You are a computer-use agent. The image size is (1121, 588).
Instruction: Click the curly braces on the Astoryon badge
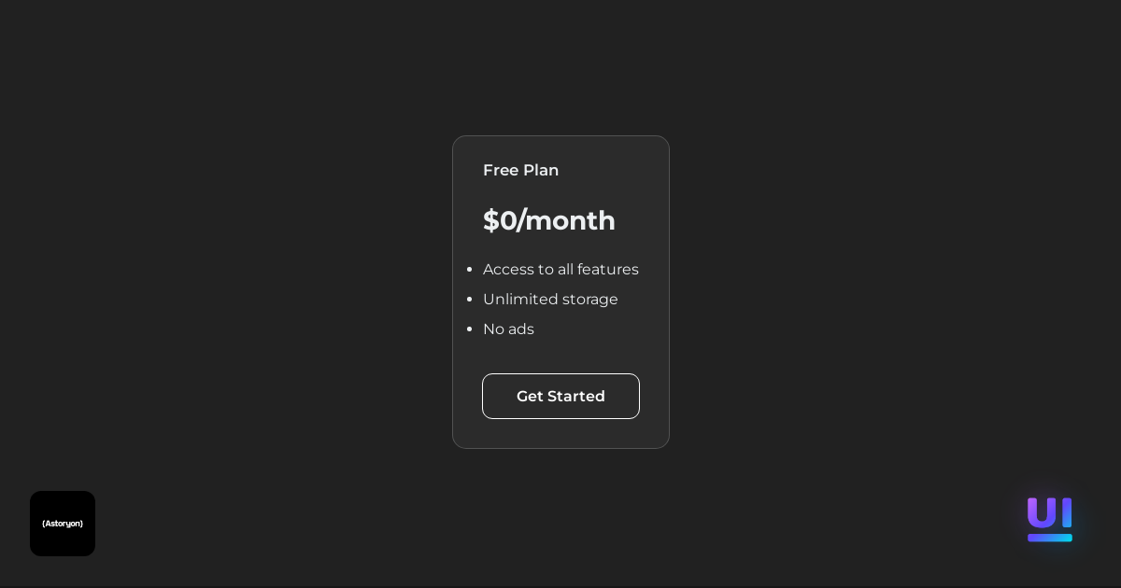coord(44,524)
